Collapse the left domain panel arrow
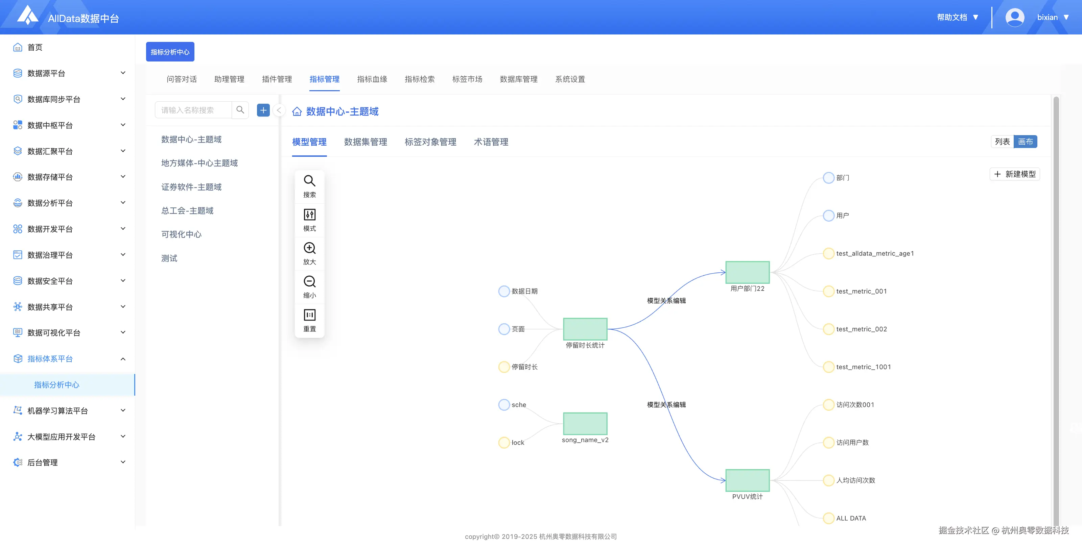1082x548 pixels. (x=279, y=110)
